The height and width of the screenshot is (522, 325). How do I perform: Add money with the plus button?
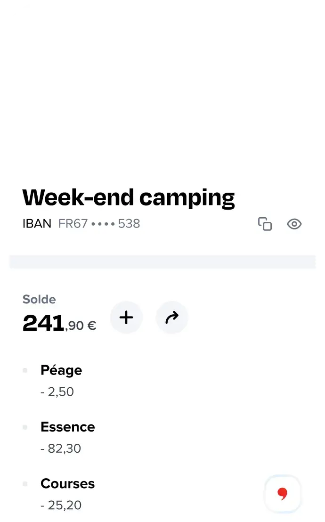[126, 317]
